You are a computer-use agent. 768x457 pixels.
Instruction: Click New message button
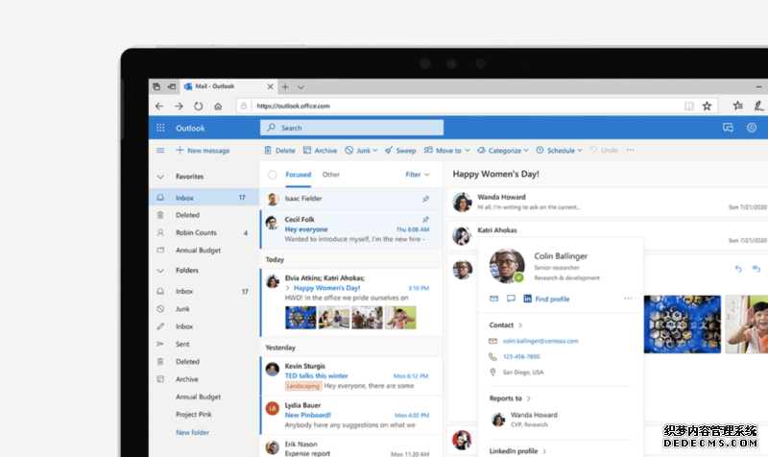click(203, 151)
